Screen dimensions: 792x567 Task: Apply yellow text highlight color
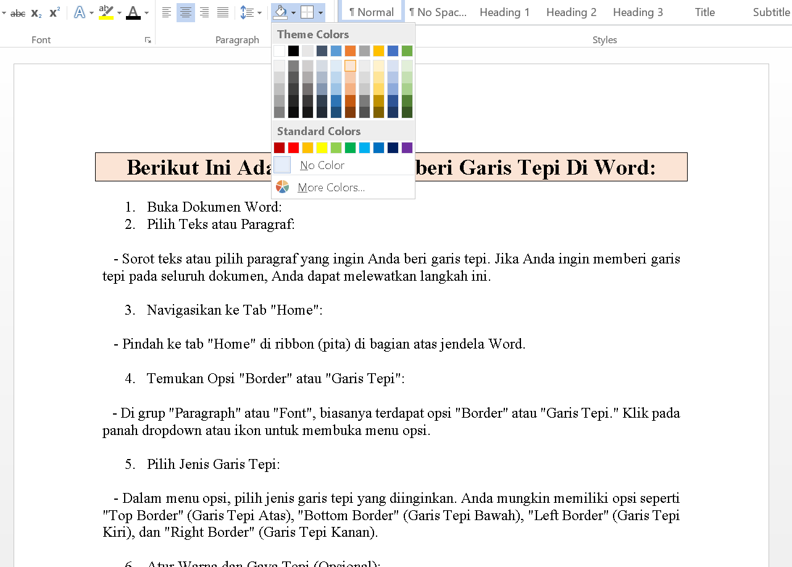[106, 12]
